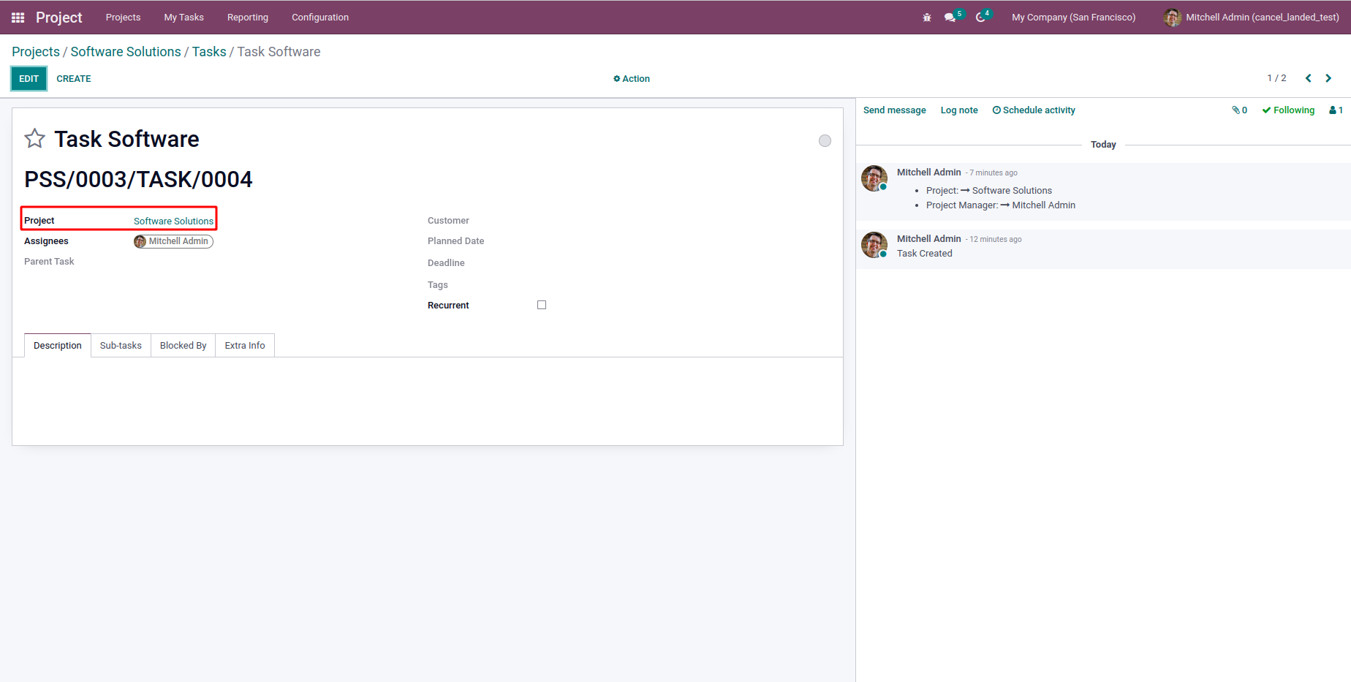
Task: Open the Reporting menu
Action: [x=248, y=18]
